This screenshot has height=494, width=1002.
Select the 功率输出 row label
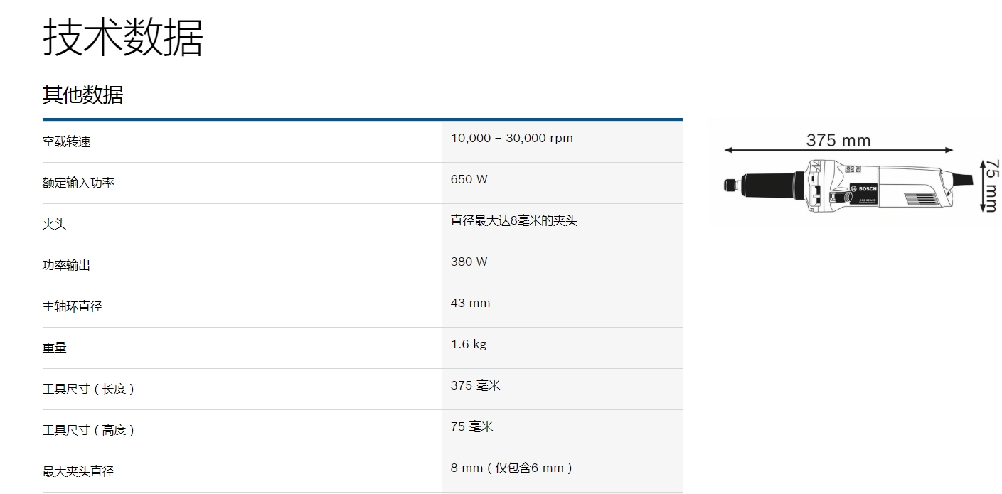pos(66,265)
